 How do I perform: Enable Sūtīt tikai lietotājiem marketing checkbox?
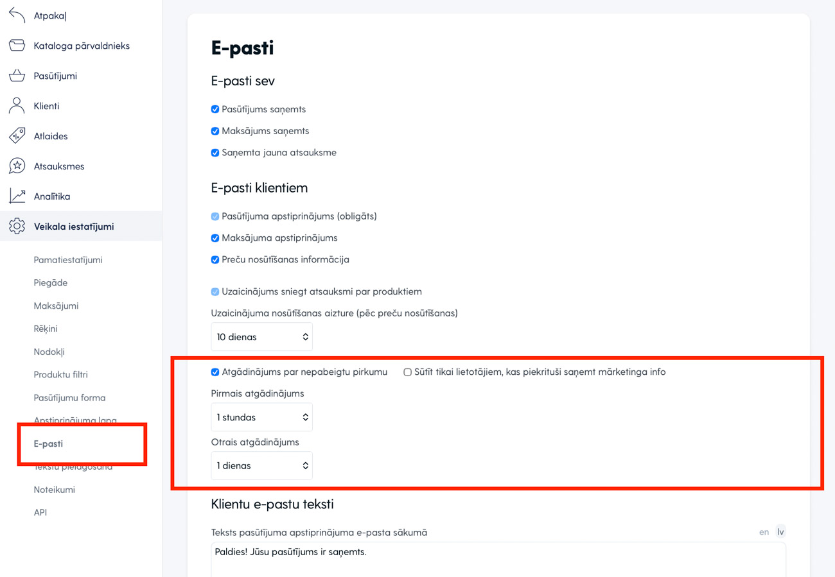(407, 372)
